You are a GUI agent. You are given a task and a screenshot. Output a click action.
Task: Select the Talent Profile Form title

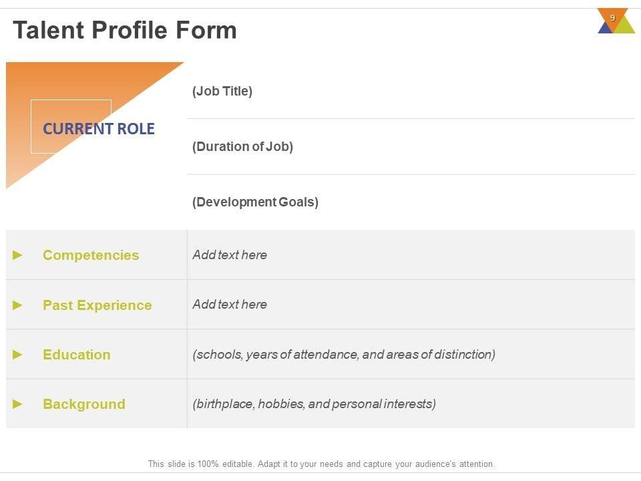click(125, 31)
